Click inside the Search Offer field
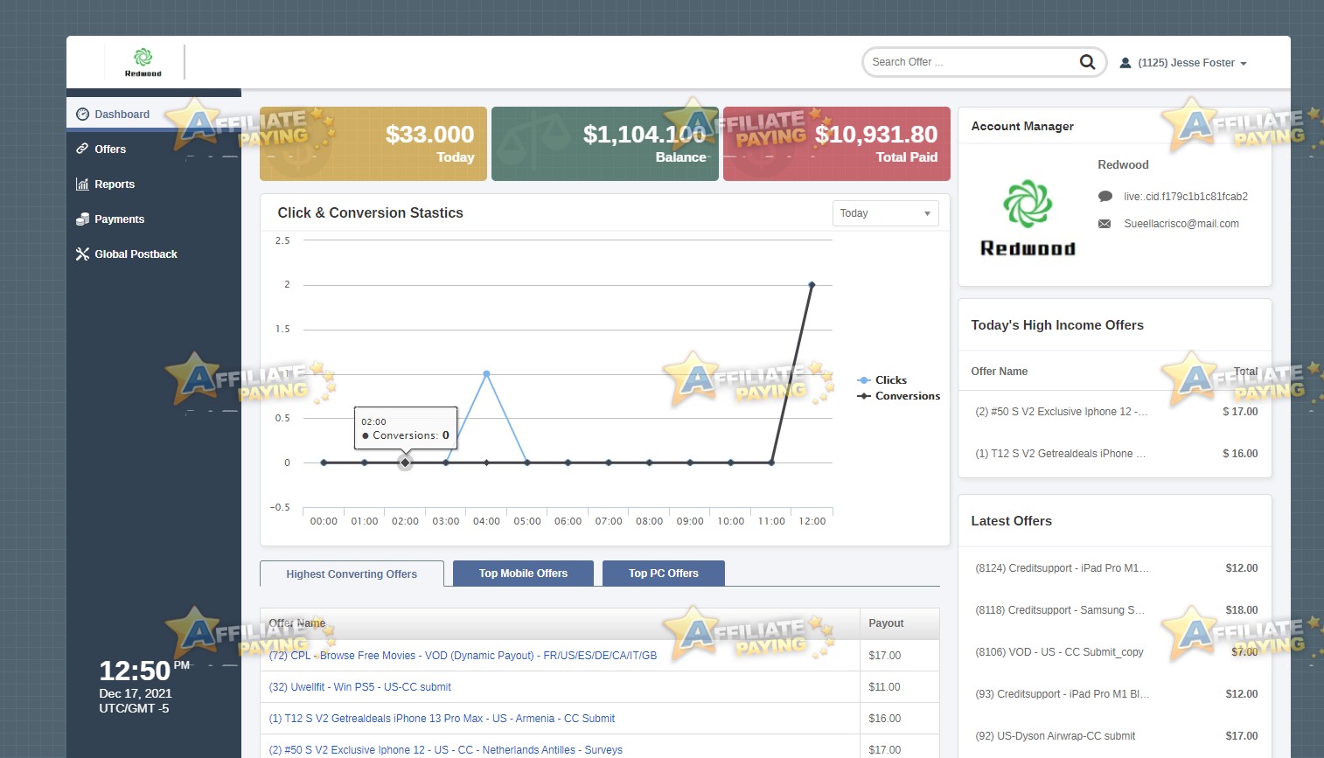 pyautogui.click(x=971, y=62)
